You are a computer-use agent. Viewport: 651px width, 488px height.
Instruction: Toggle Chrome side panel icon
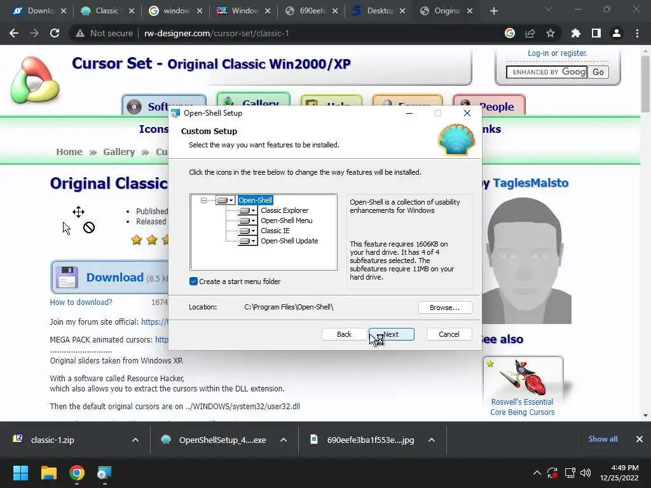point(596,33)
